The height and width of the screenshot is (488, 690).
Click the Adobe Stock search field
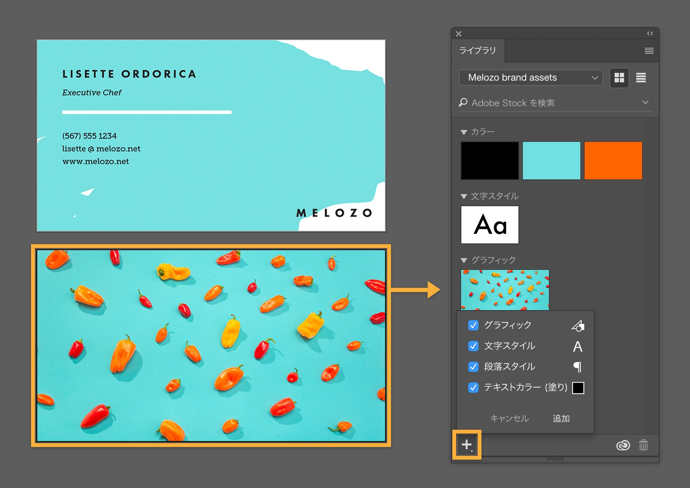coord(555,103)
